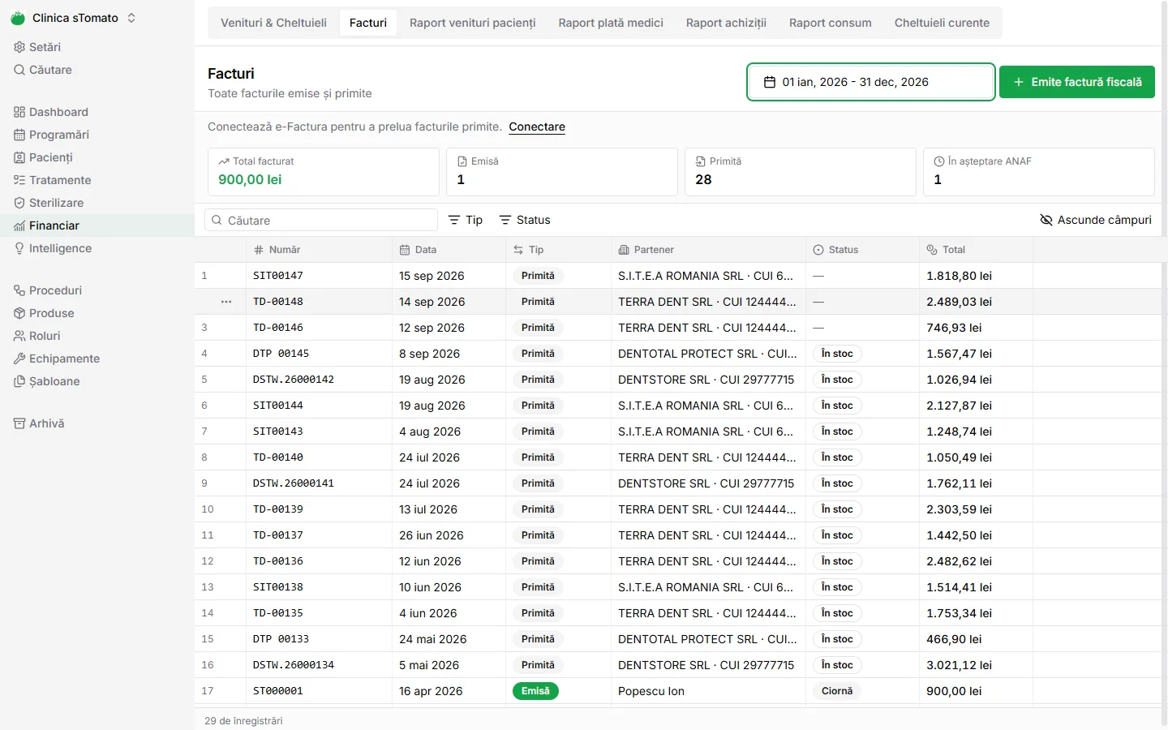Click the În așteptare ANAF card

1039,172
